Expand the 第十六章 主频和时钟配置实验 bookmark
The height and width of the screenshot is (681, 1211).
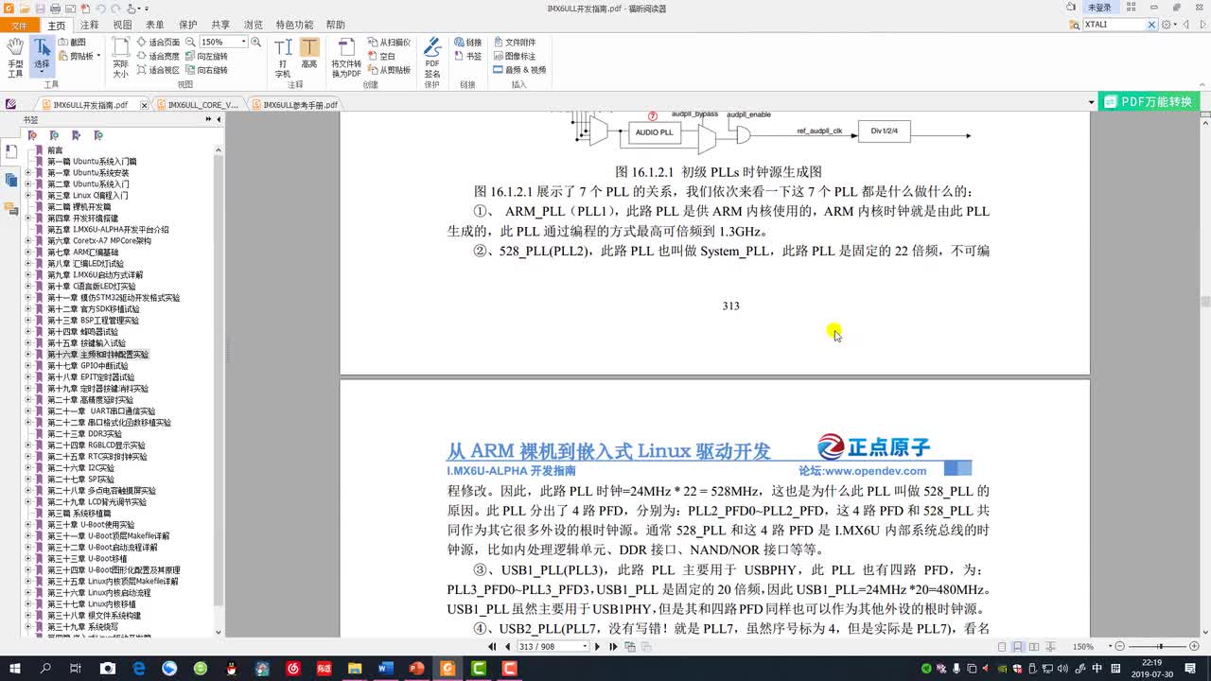[29, 355]
